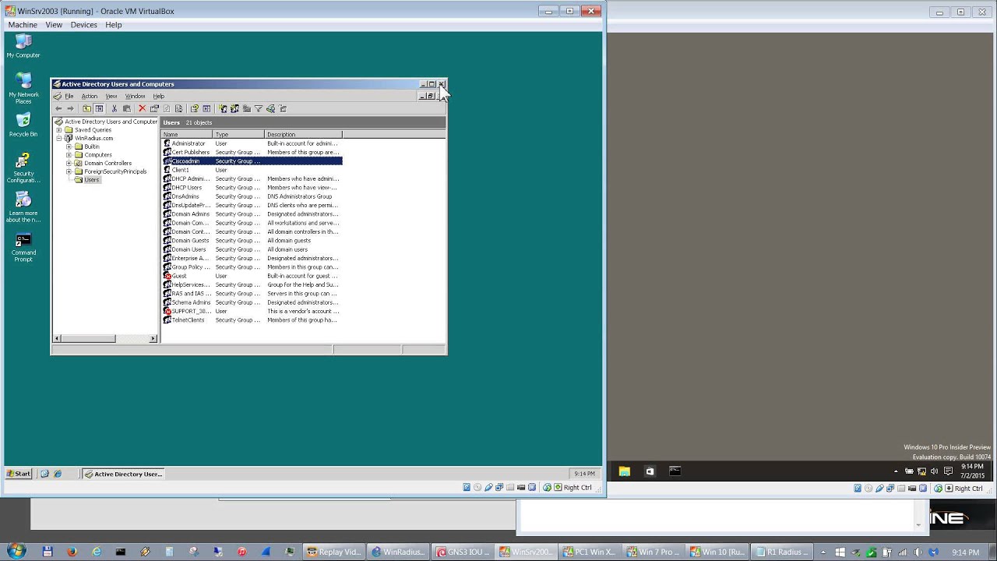Select the Domain Admins group row

[252, 214]
